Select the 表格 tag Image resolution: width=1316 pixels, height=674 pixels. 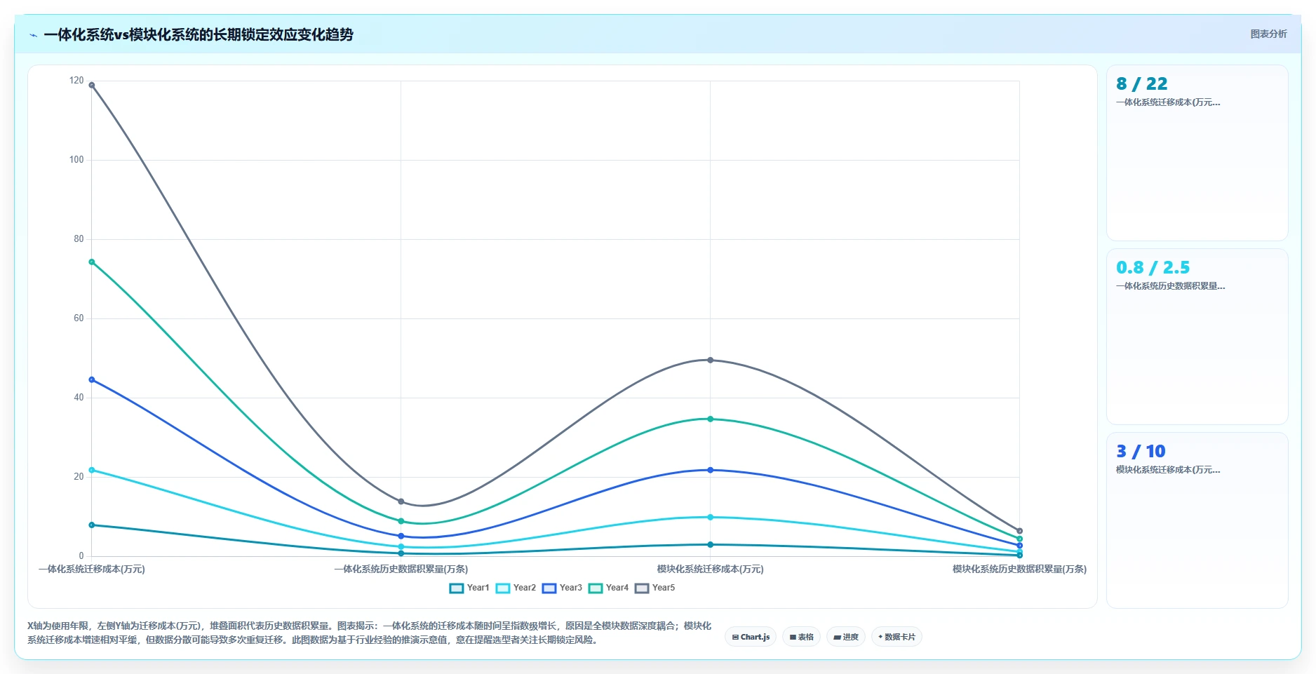801,637
